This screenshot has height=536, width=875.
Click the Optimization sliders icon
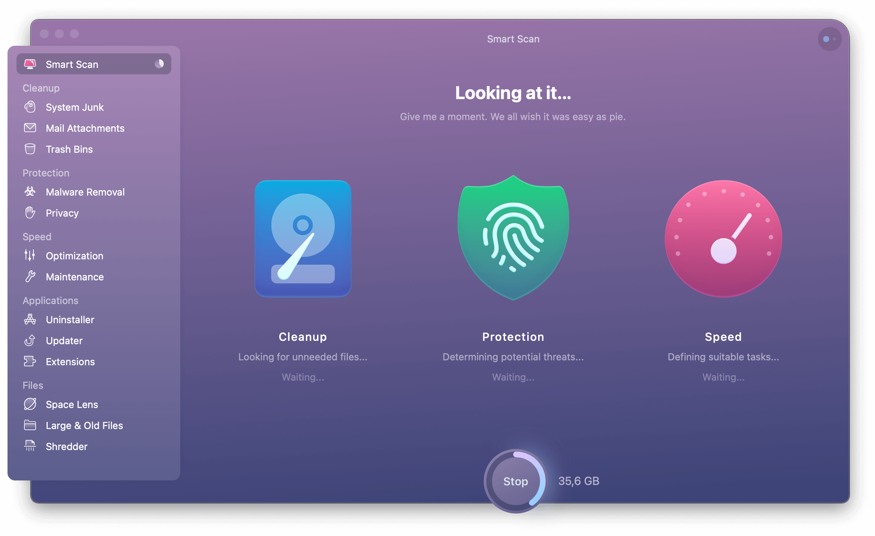(30, 256)
